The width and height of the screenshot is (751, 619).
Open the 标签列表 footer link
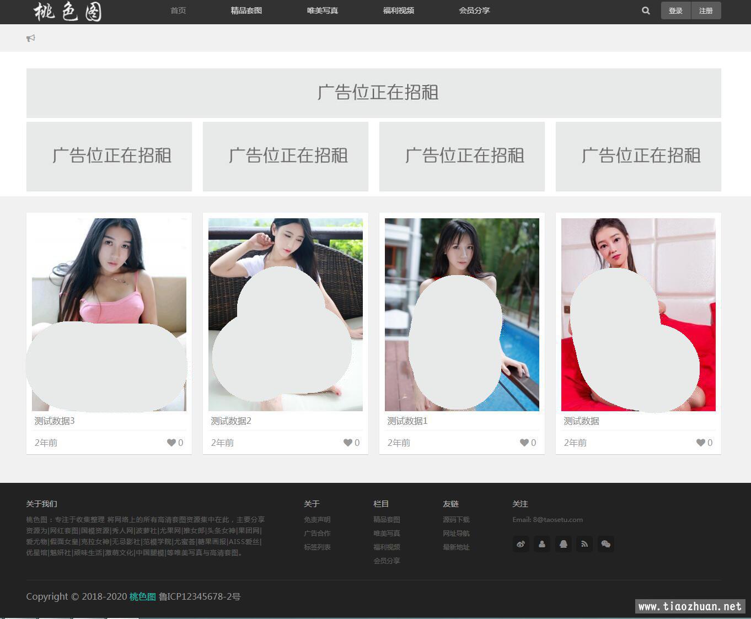click(317, 547)
